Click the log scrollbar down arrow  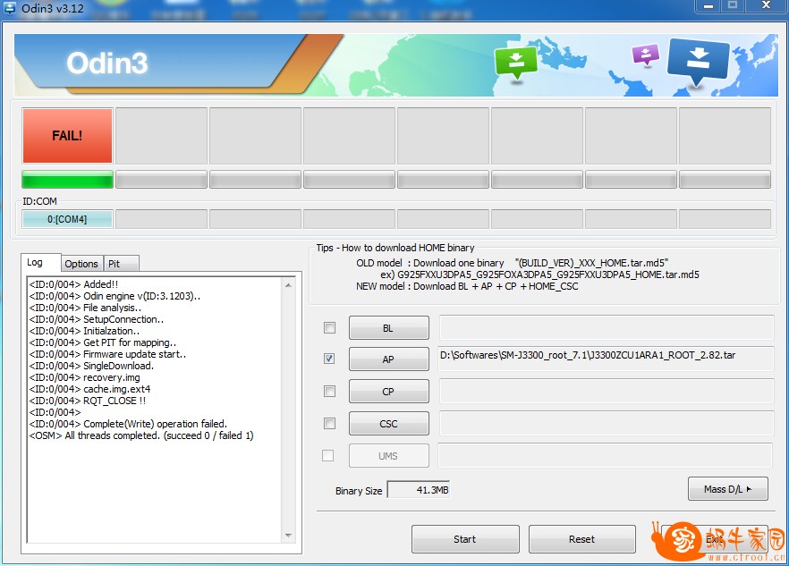click(x=288, y=536)
